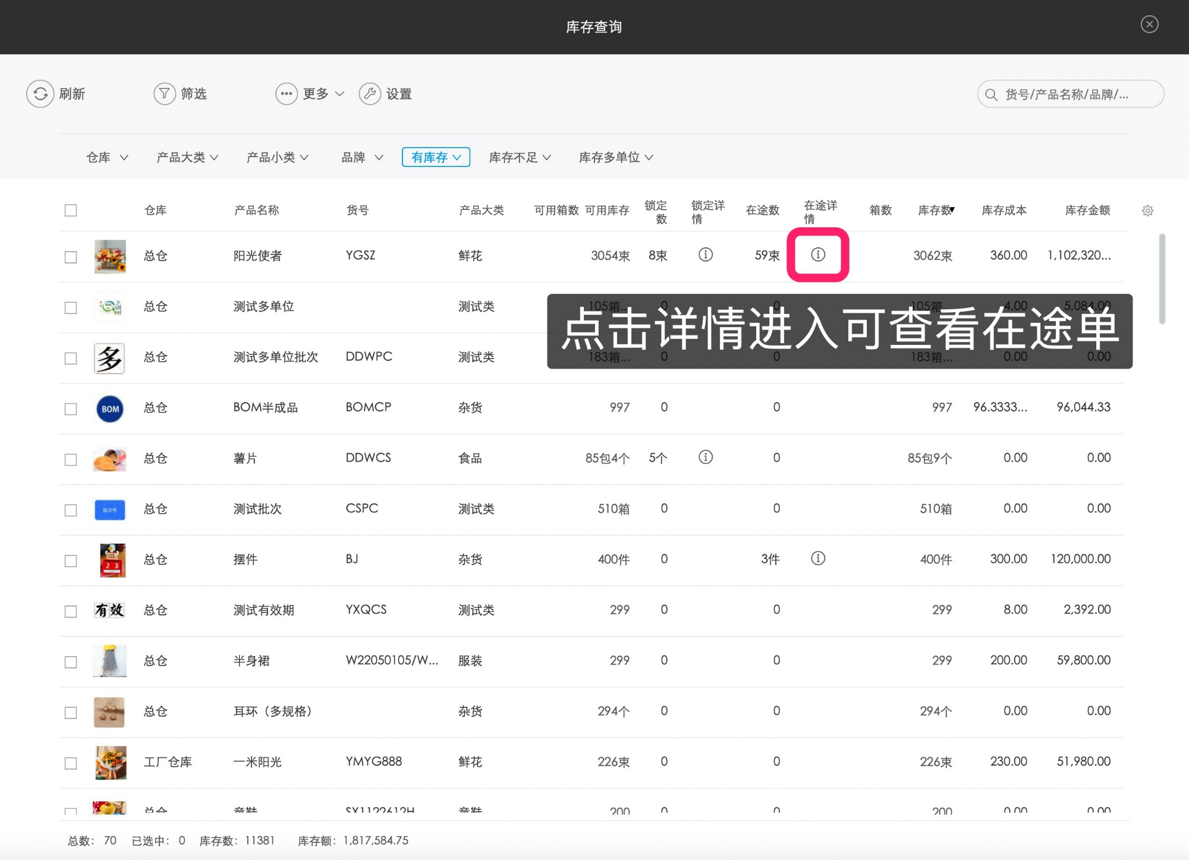
Task: Expand the 仓库 filter dropdown
Action: pyautogui.click(x=107, y=158)
